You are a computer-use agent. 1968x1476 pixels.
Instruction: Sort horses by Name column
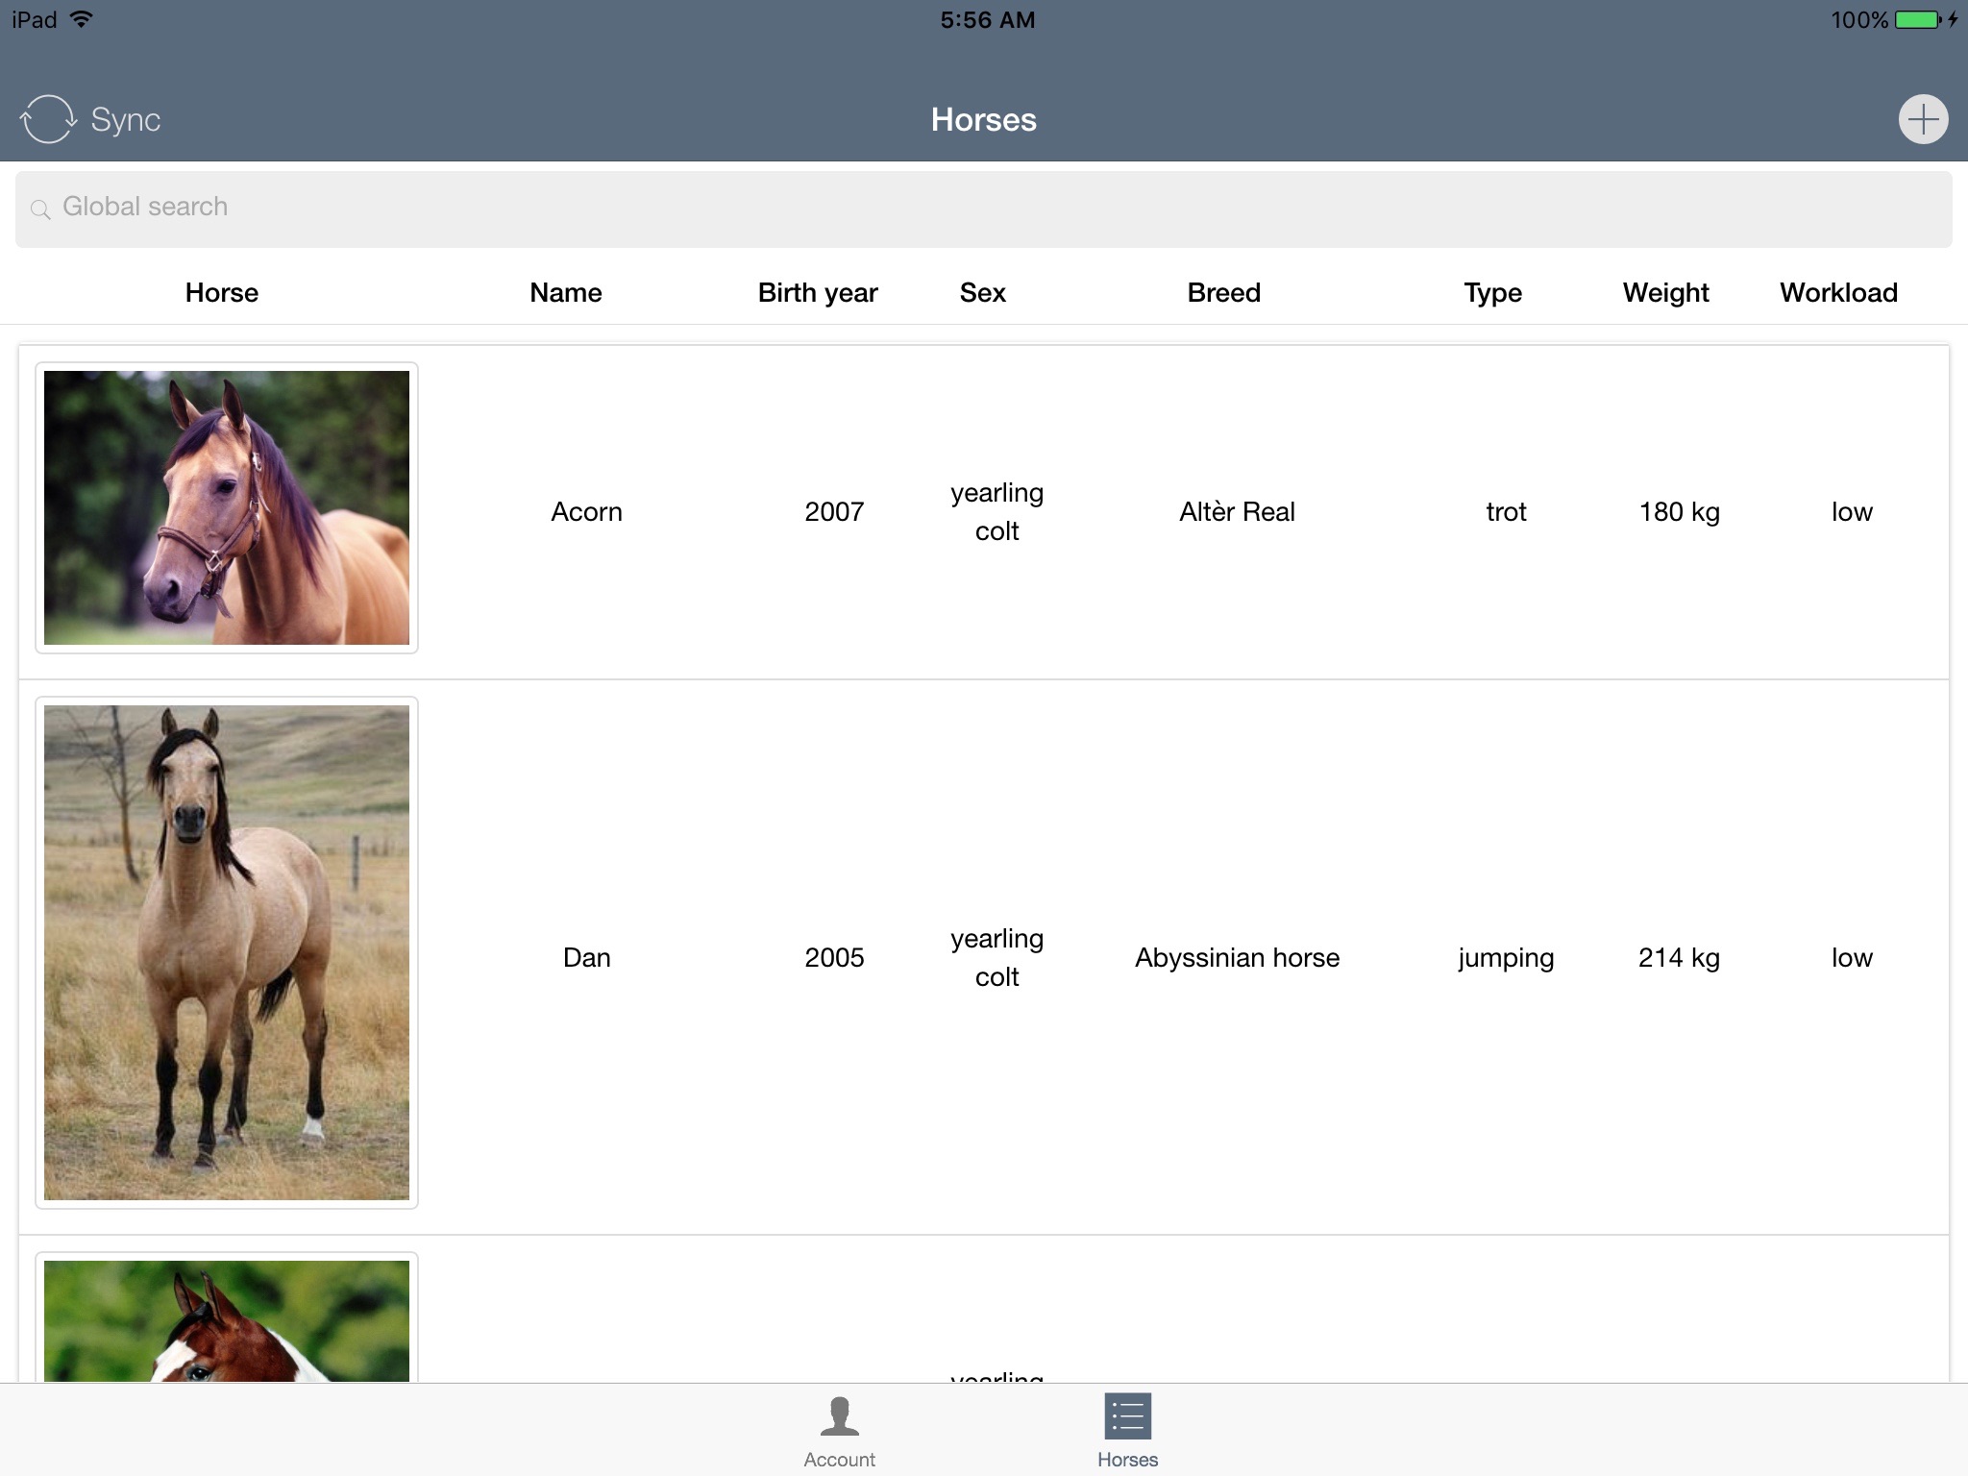(564, 291)
